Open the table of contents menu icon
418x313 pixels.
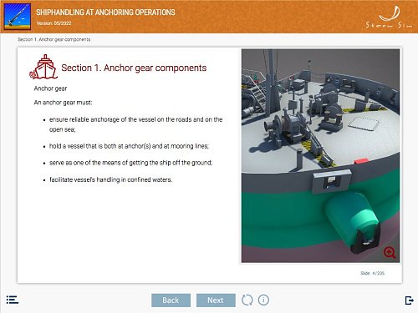point(13,300)
